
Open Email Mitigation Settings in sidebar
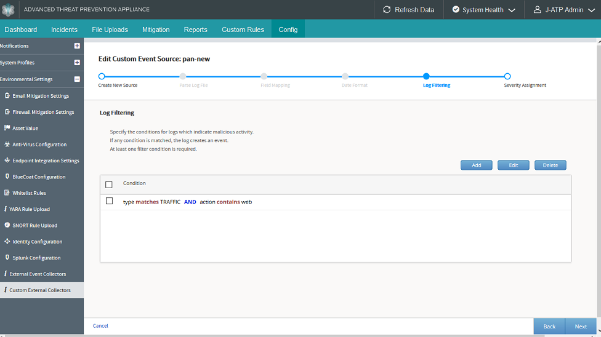pos(42,96)
